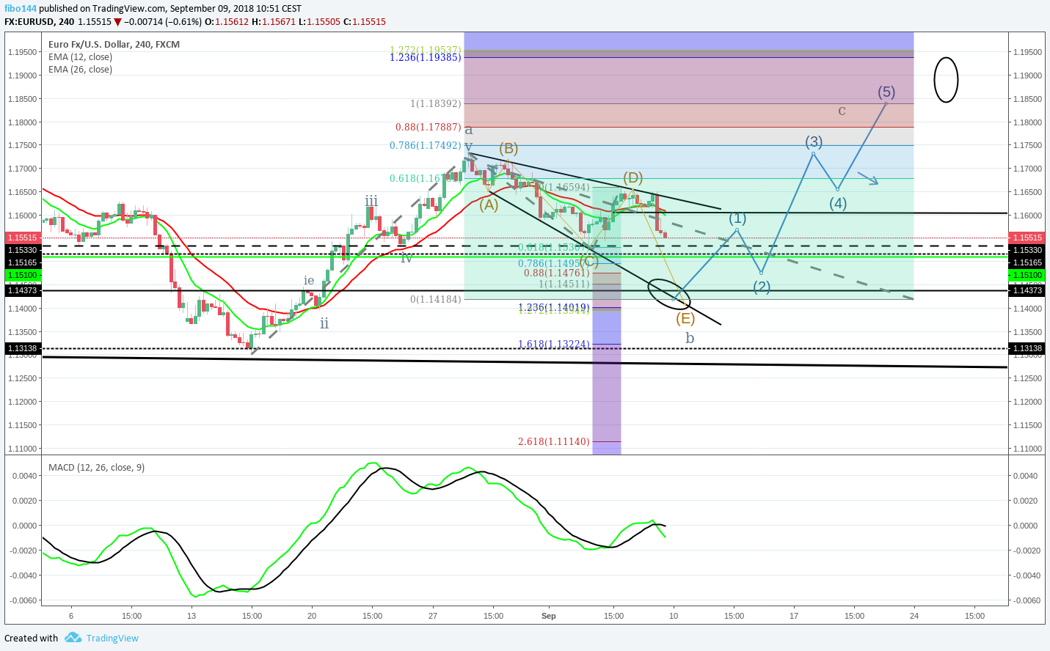The image size is (1050, 651).
Task: Click the 13 date marker on time axis
Action: tap(192, 616)
